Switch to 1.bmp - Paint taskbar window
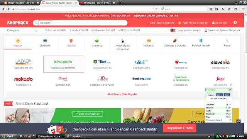 [80, 136]
